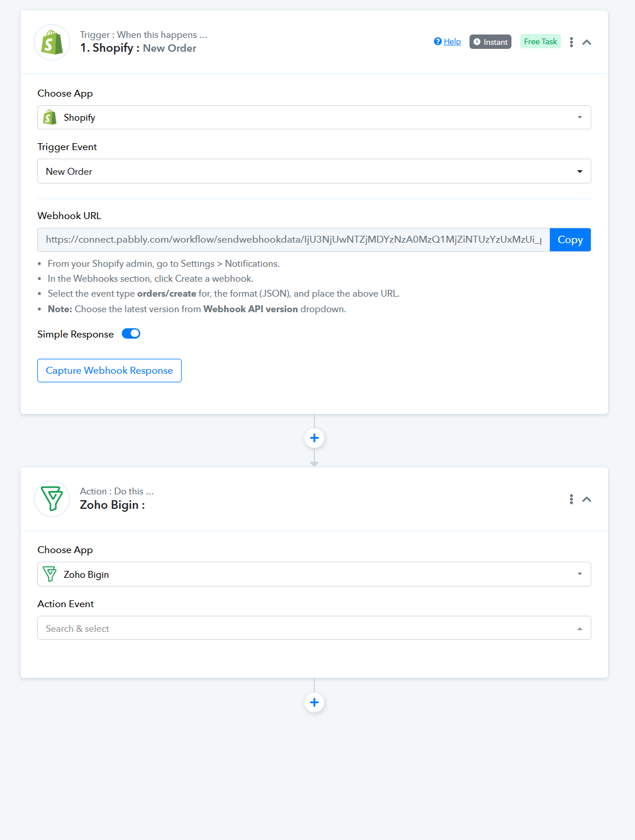Collapse the Shopify trigger step
The height and width of the screenshot is (840, 635).
tap(587, 42)
